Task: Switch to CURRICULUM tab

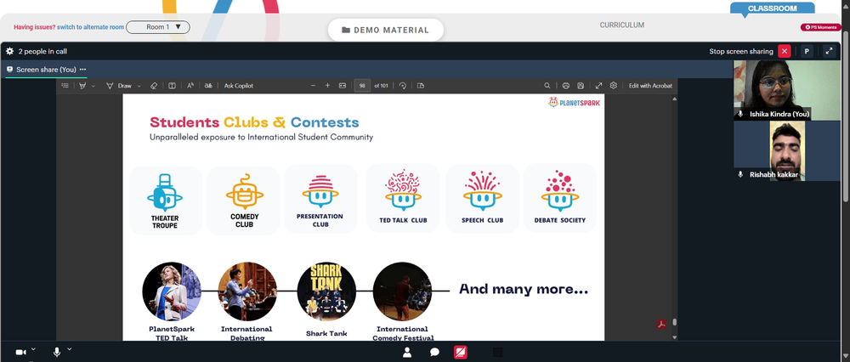Action: 622,25
